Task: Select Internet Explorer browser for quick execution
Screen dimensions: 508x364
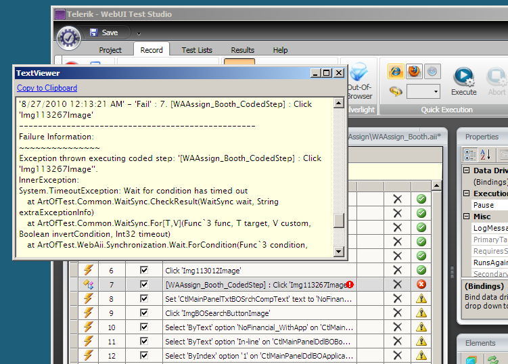Action: click(396, 71)
